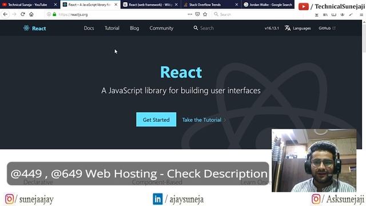Reload the page with refresh icon
This screenshot has height=206, width=366.
tap(23, 14)
